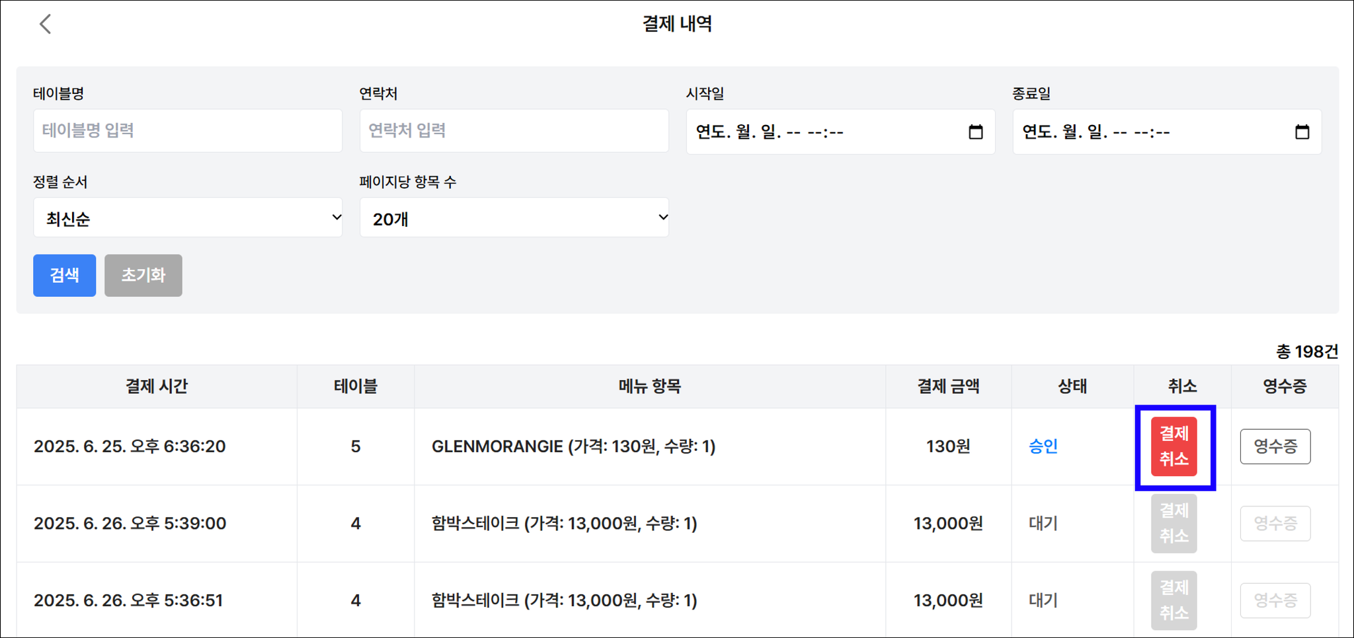Click the 종료일 date-time field

(1167, 132)
